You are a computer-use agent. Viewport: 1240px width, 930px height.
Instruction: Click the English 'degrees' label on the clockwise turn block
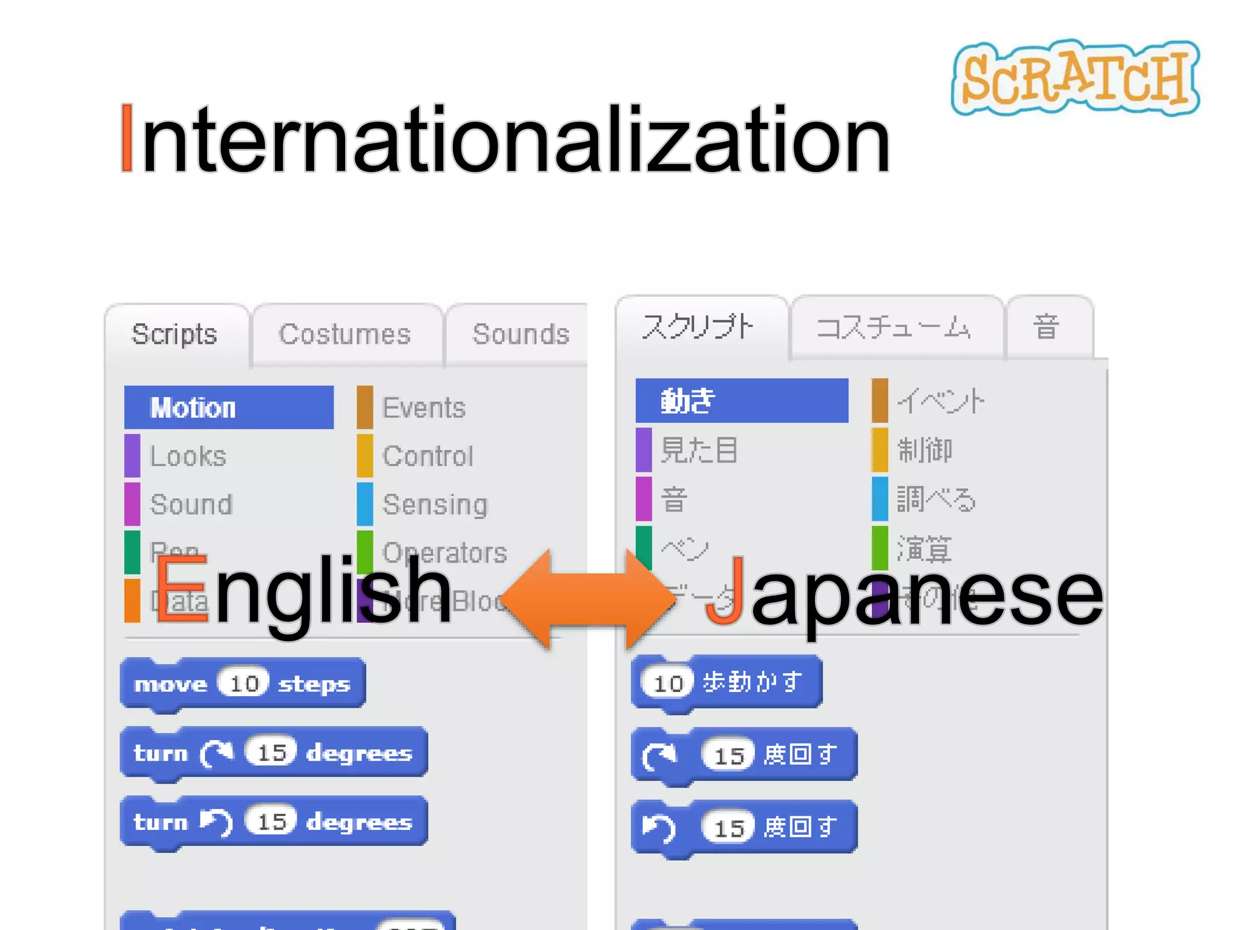point(359,754)
